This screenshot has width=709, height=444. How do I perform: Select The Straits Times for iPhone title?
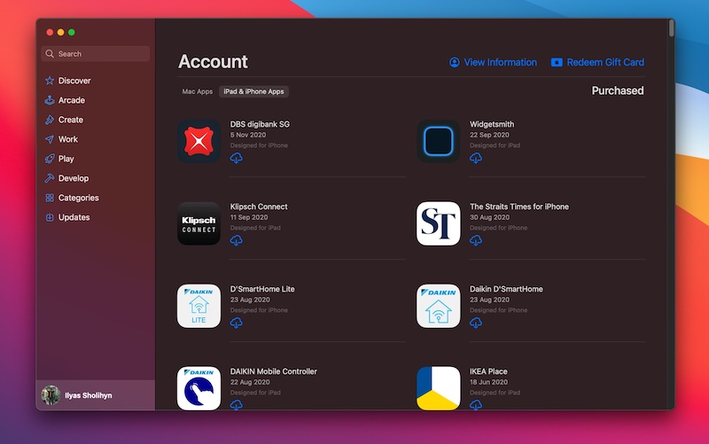[x=519, y=206]
